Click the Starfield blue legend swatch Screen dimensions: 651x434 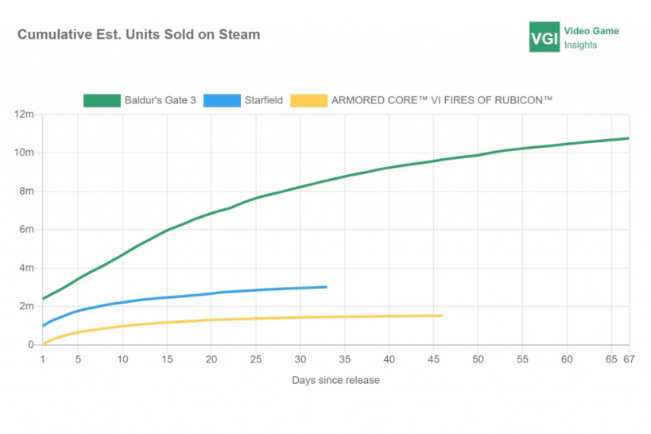click(222, 100)
